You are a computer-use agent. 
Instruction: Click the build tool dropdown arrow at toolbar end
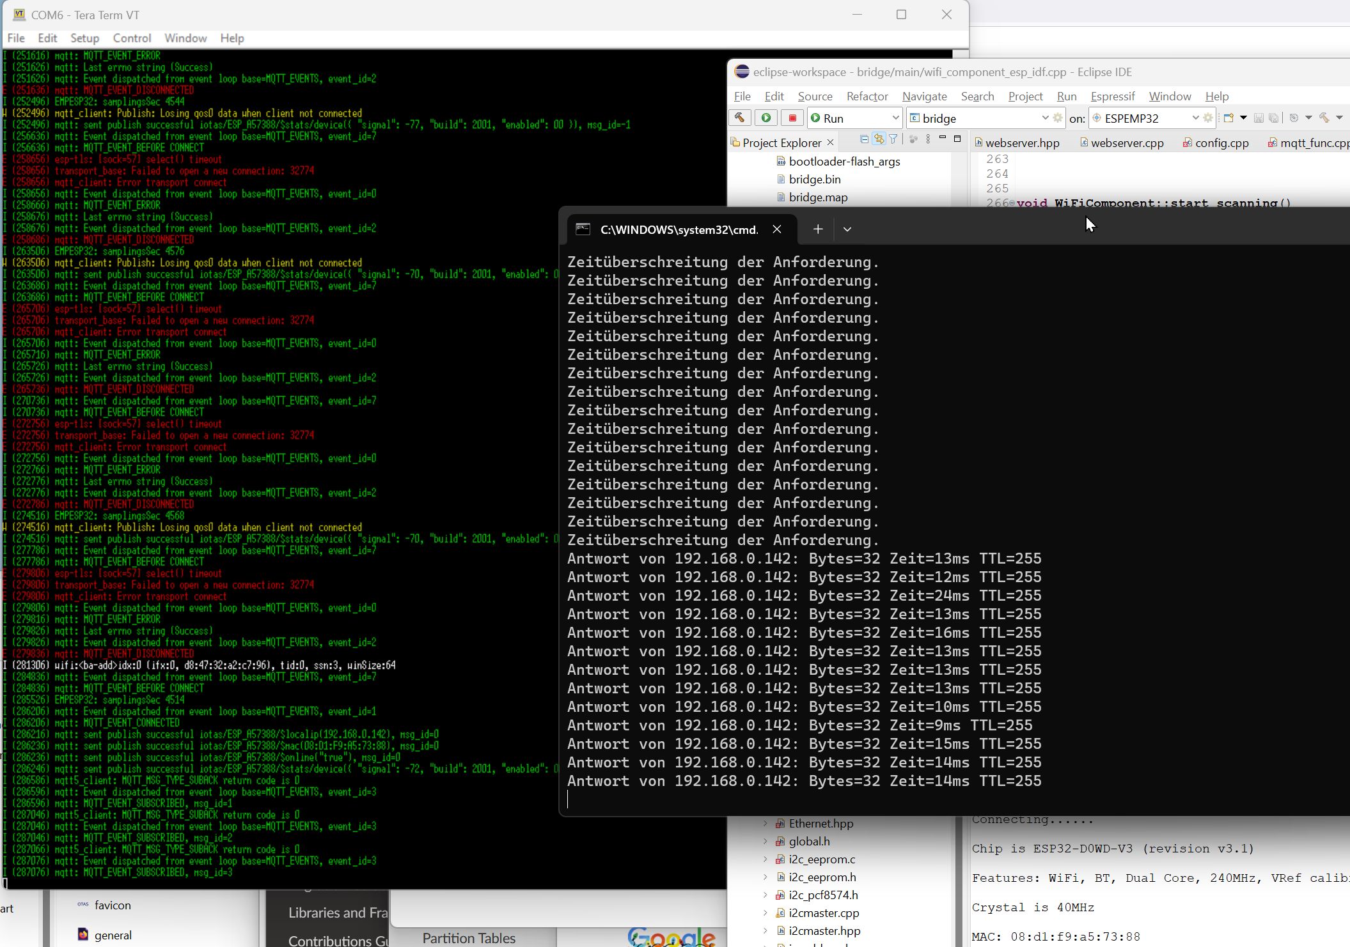point(1339,118)
